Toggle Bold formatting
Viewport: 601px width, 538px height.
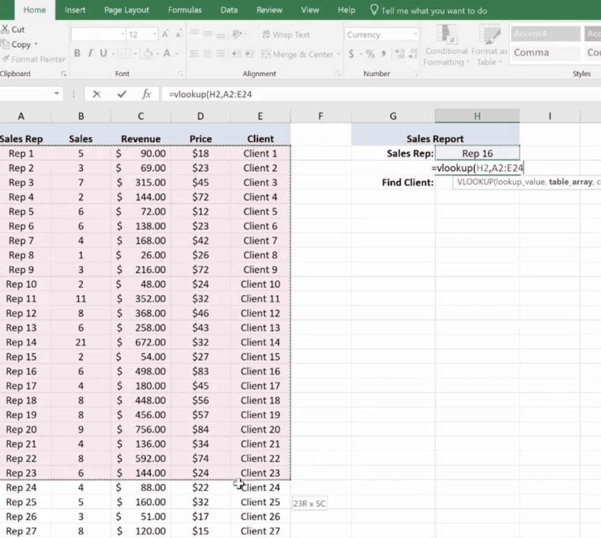pyautogui.click(x=77, y=54)
